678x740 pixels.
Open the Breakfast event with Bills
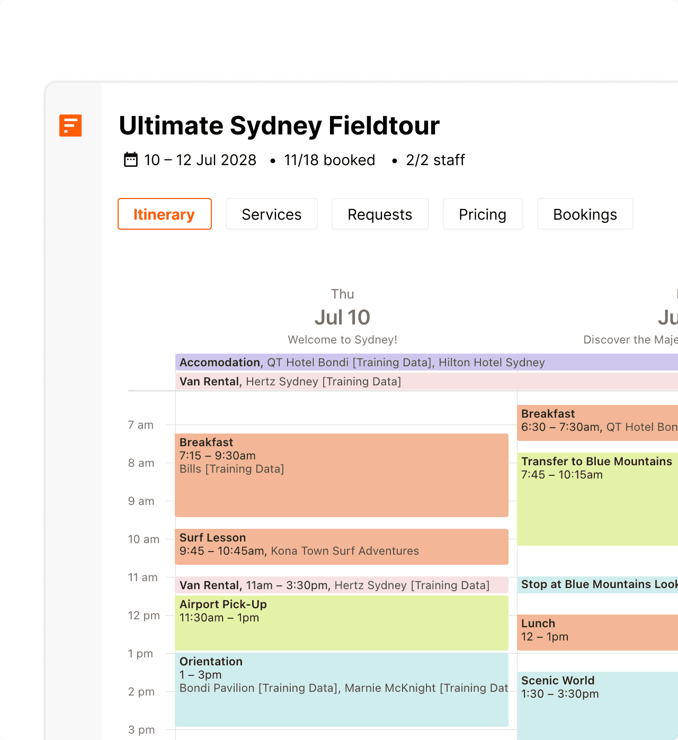coord(342,475)
